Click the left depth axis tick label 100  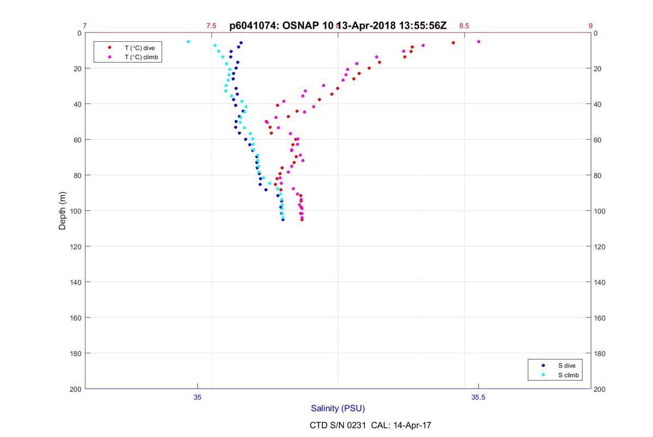click(76, 211)
